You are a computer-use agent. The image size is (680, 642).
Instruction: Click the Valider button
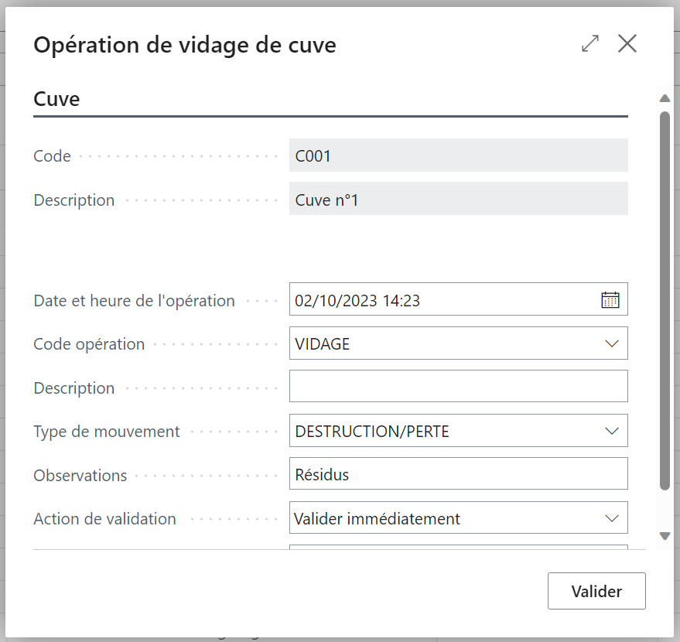[x=596, y=591]
